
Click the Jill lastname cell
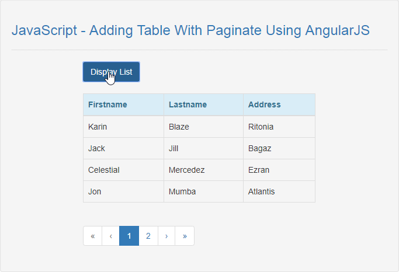click(x=203, y=148)
